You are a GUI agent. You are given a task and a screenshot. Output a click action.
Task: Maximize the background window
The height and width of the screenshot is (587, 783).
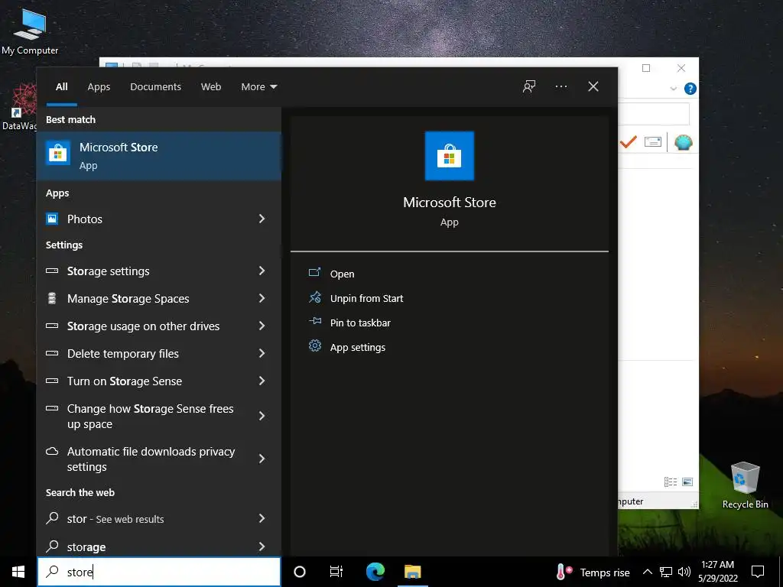click(645, 68)
